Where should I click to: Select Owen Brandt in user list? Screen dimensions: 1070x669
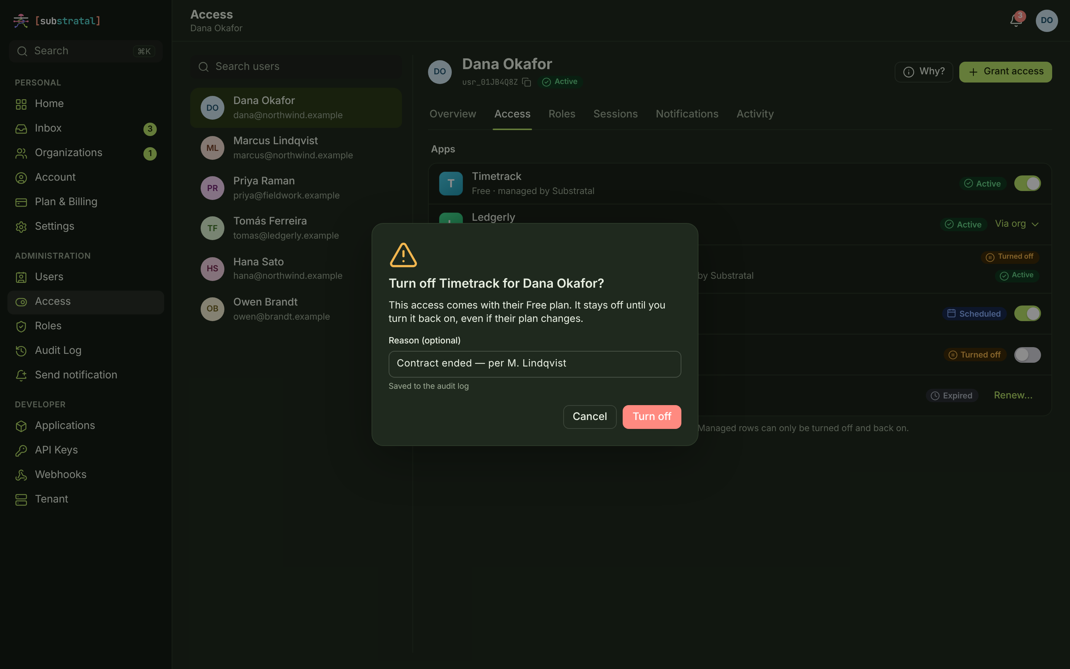coord(296,309)
